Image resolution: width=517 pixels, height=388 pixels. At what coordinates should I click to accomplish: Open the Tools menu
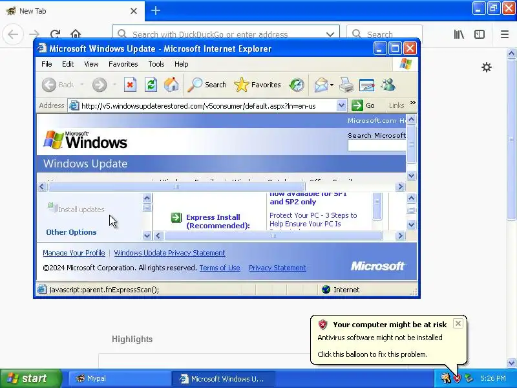pyautogui.click(x=156, y=64)
